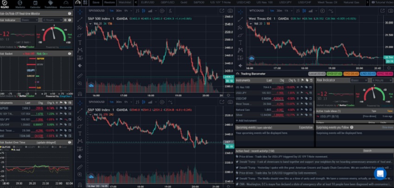Switch to Markets tab

pyautogui.click(x=20, y=4)
